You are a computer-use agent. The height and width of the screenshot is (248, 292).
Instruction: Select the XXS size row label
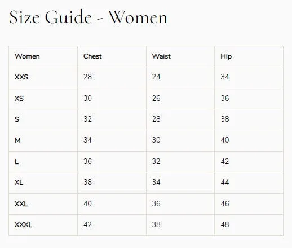click(21, 77)
